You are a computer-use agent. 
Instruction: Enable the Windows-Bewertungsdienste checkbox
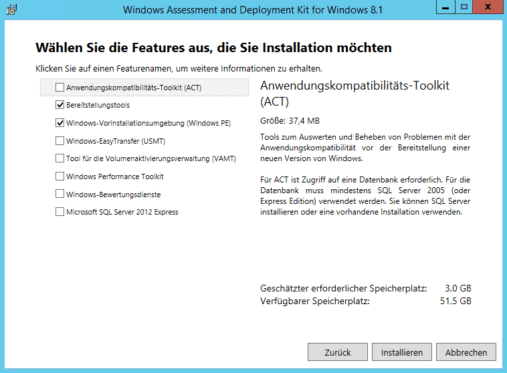coord(60,194)
